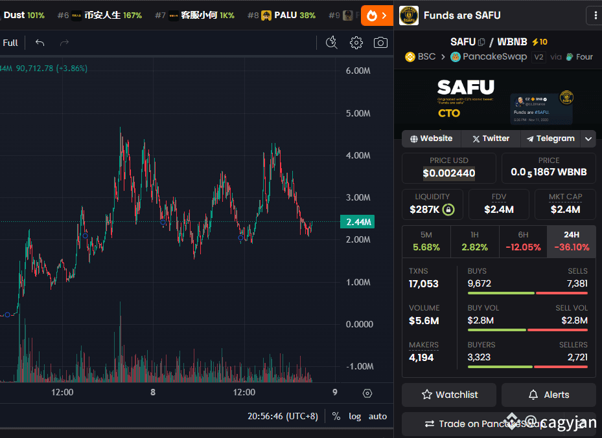
Task: Click the undo arrow in chart toolbar
Action: [40, 43]
